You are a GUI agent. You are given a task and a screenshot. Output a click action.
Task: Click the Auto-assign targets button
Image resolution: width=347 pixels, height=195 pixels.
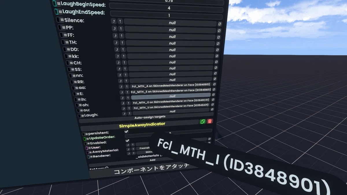[146, 117]
